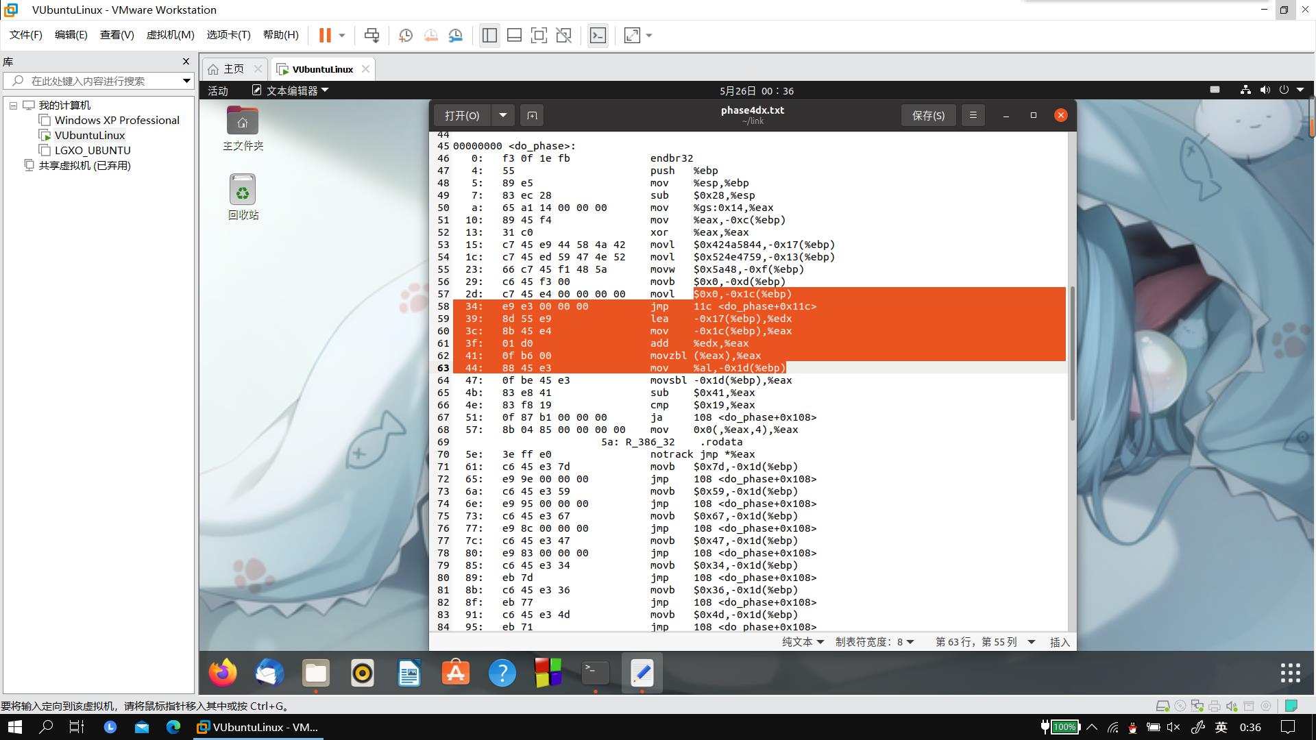The width and height of the screenshot is (1316, 740).
Task: Toggle Unity mode icon
Action: 564,36
